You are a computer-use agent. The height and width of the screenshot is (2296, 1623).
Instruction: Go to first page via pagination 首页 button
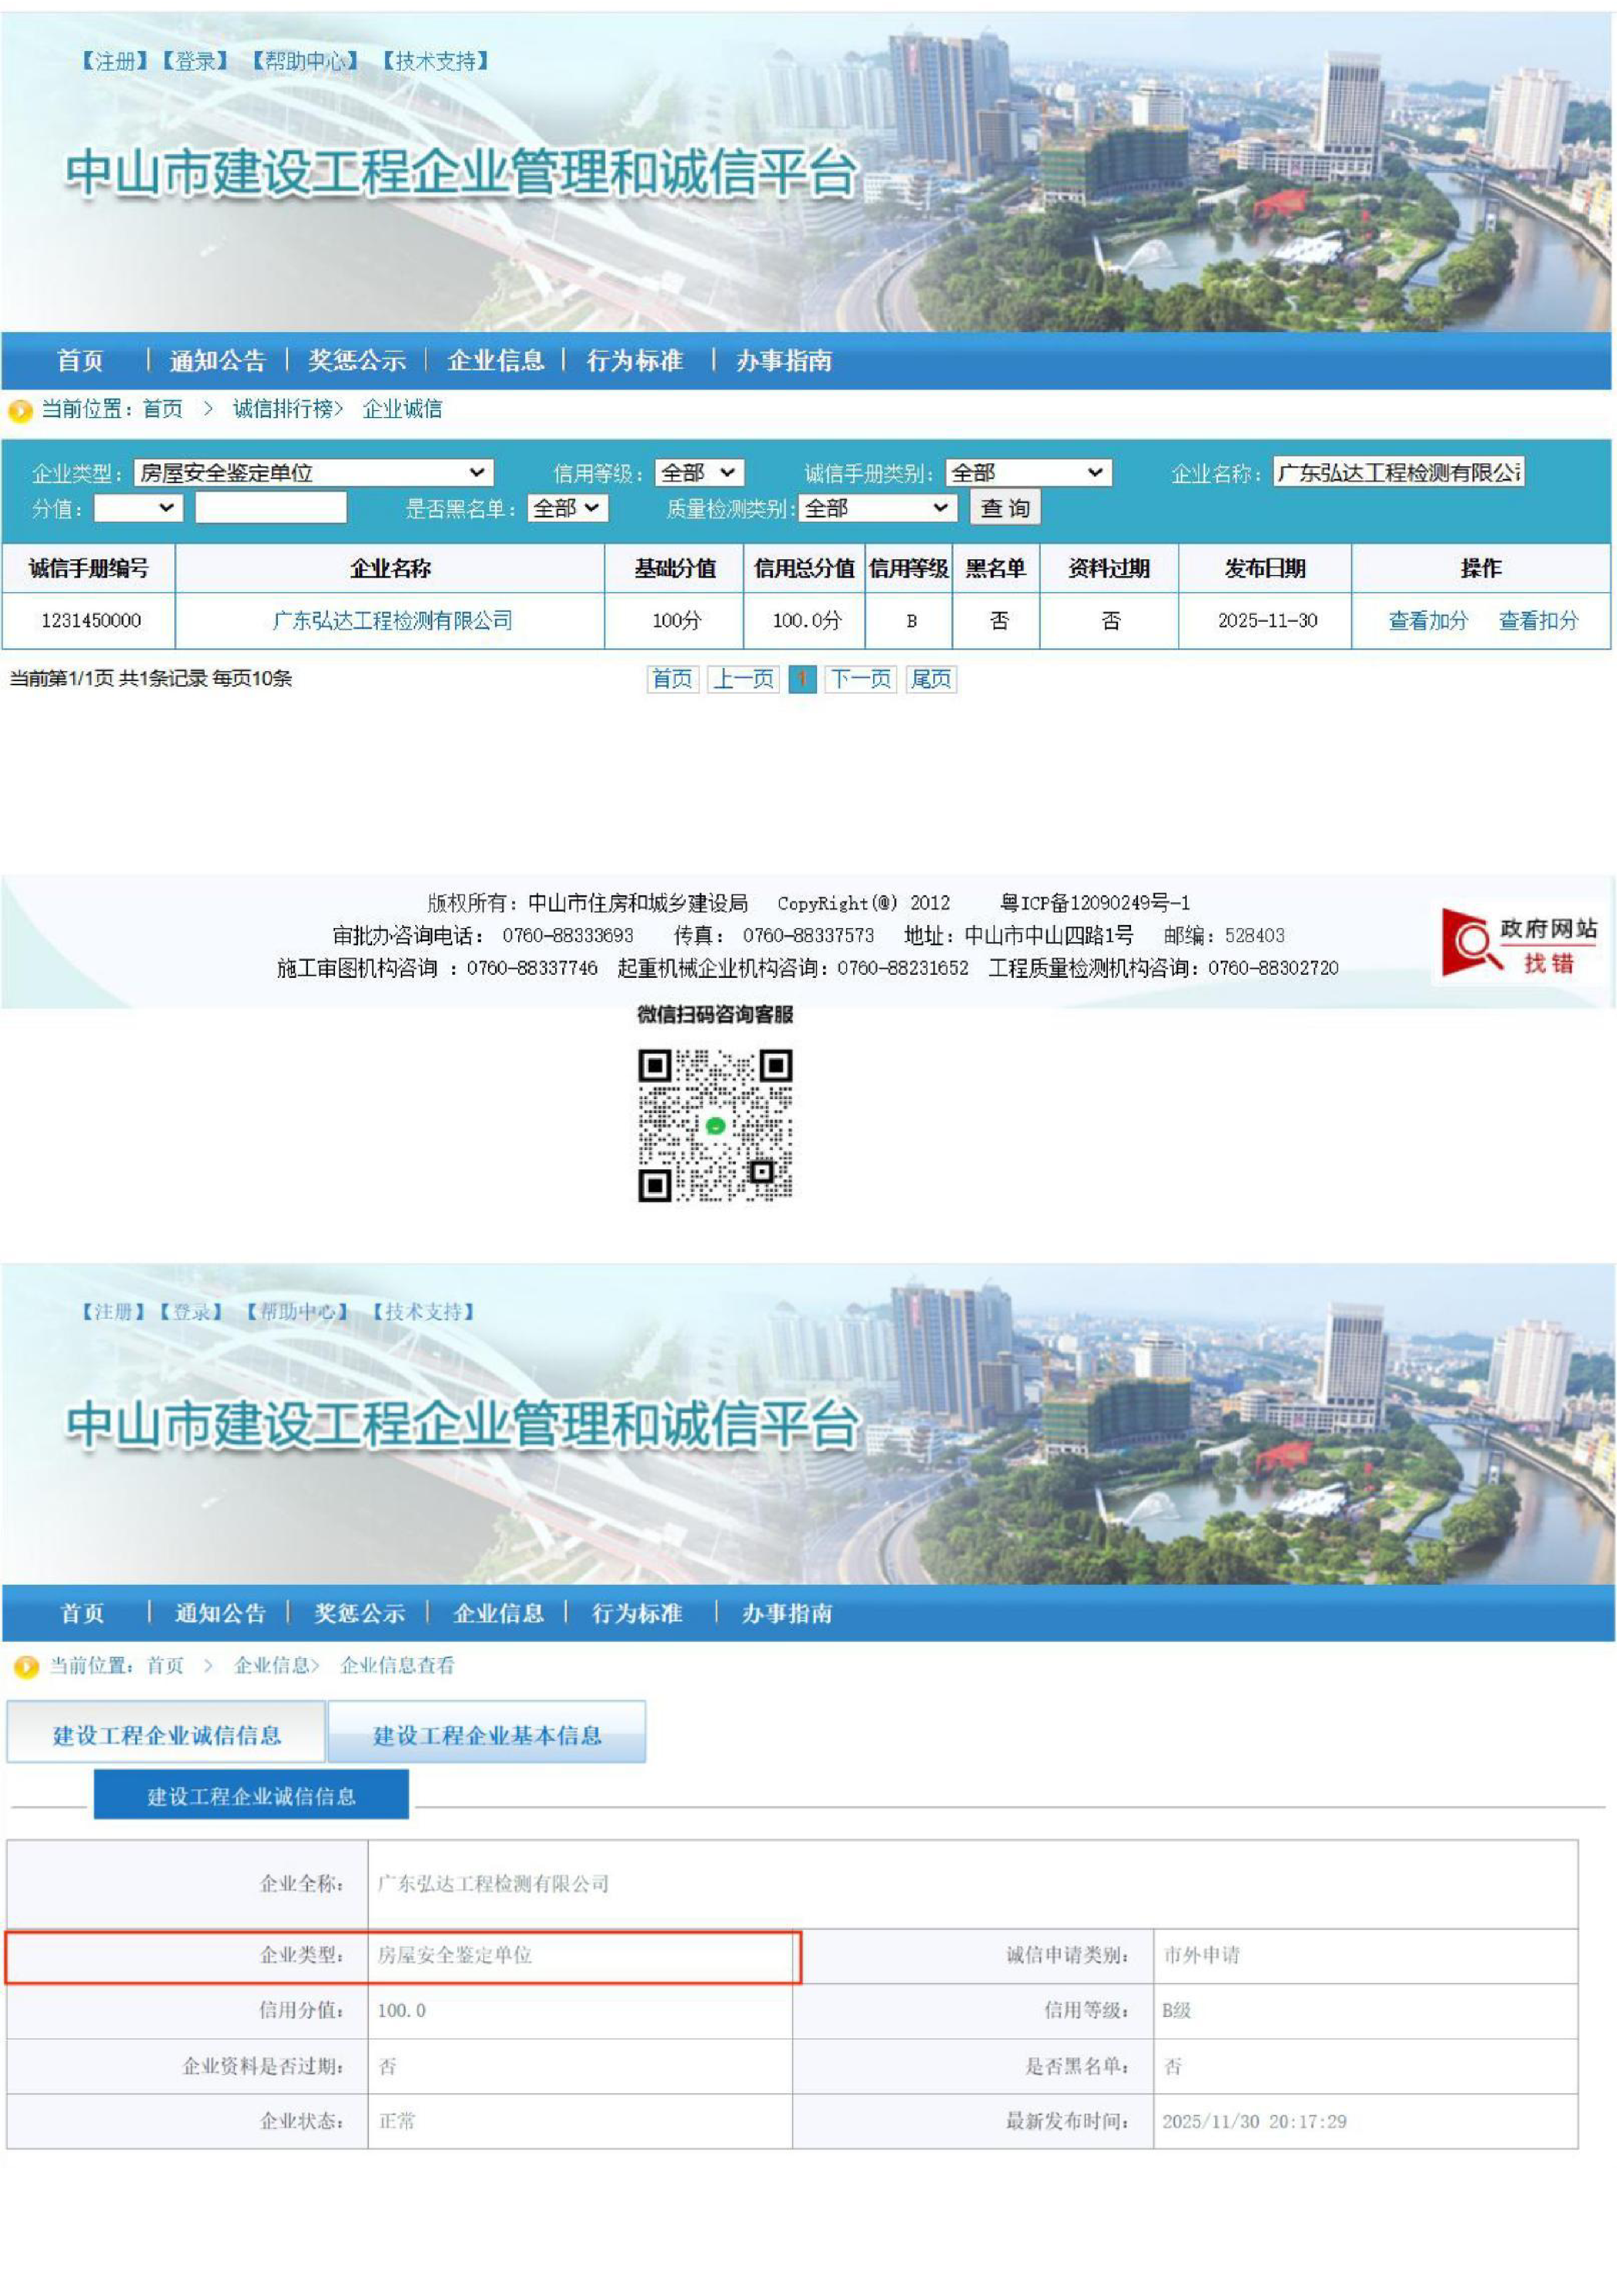point(673,680)
